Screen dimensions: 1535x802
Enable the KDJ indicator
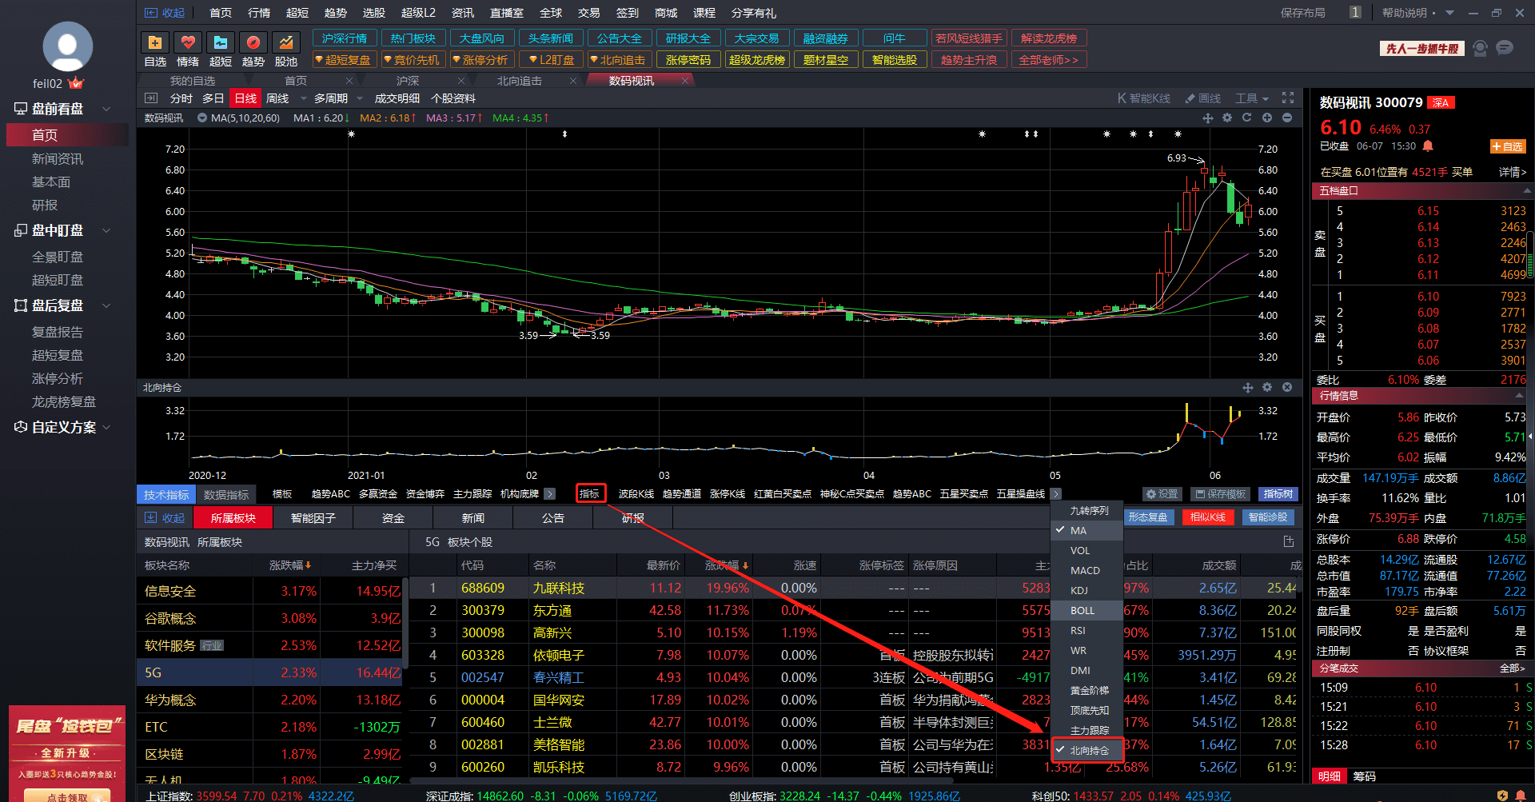1086,590
